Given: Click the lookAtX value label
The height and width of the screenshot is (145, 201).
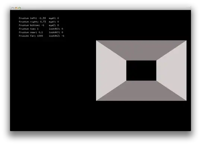Looking at the screenshot, I should pyautogui.click(x=56, y=29).
